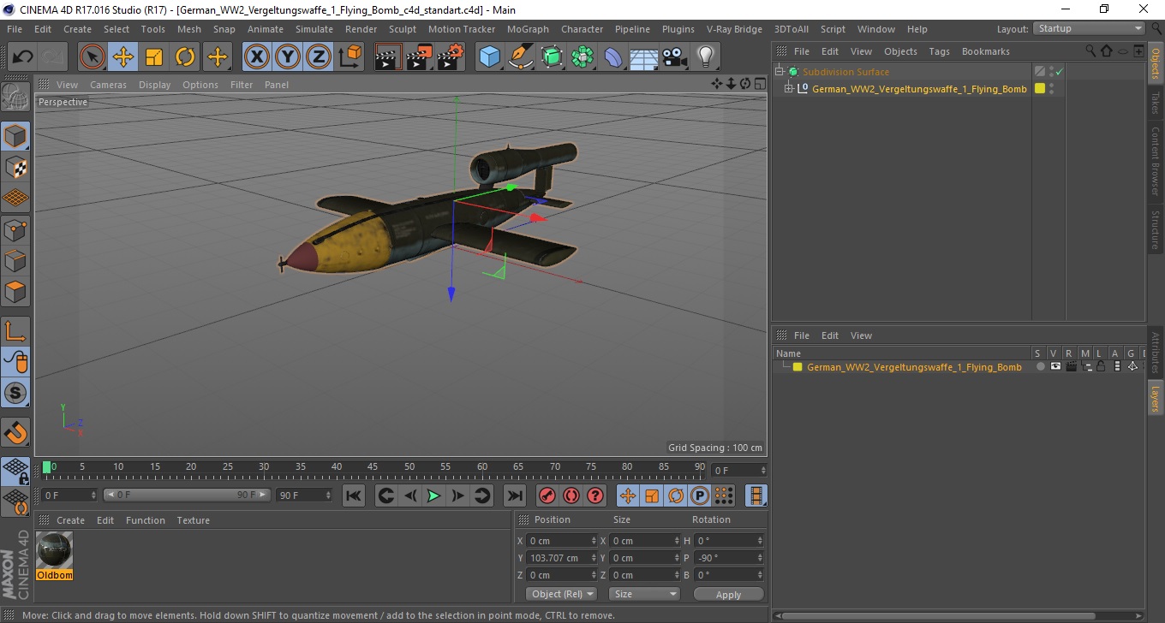The width and height of the screenshot is (1165, 623).
Task: Toggle Parameter key recording
Action: 700,495
